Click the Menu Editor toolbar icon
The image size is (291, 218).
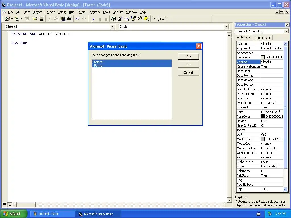27,19
